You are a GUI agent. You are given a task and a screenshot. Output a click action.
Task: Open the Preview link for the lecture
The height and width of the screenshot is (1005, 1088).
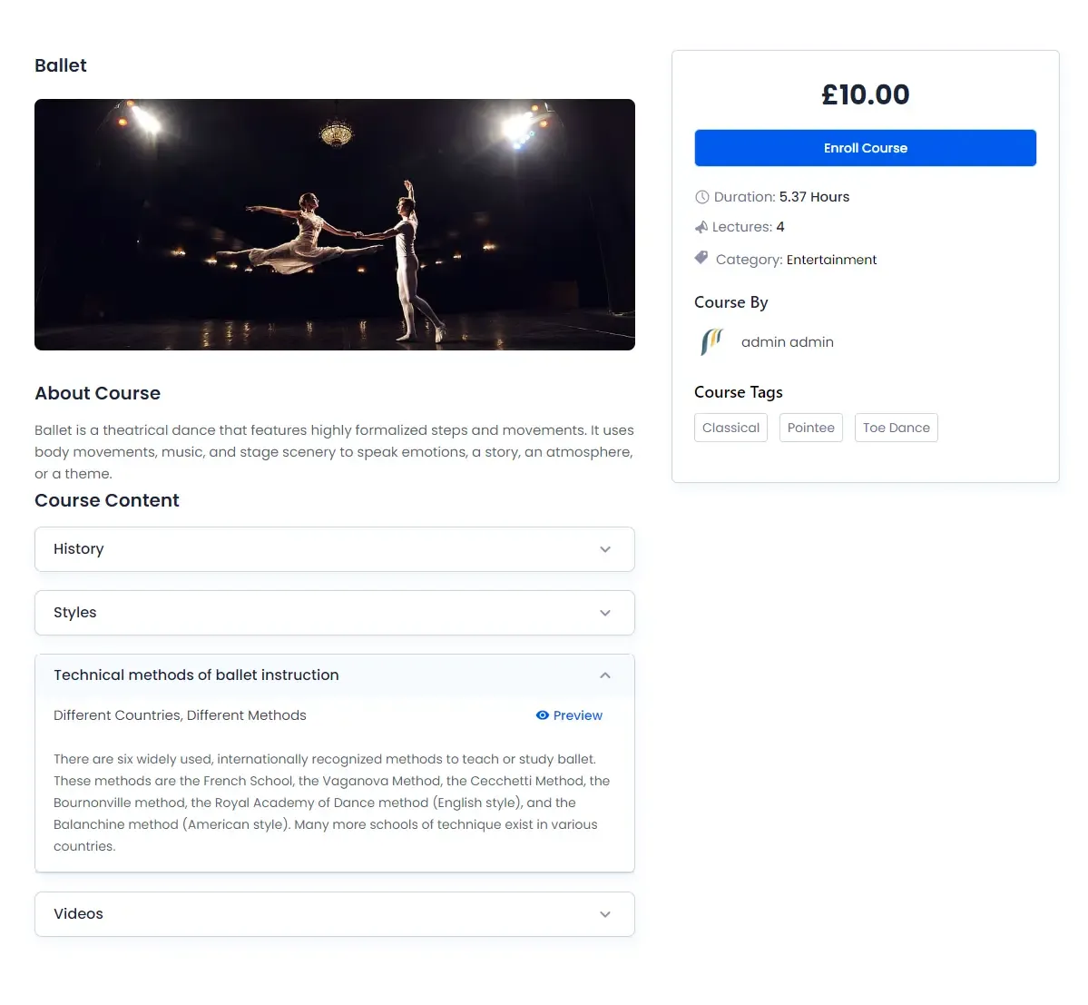pyautogui.click(x=577, y=715)
